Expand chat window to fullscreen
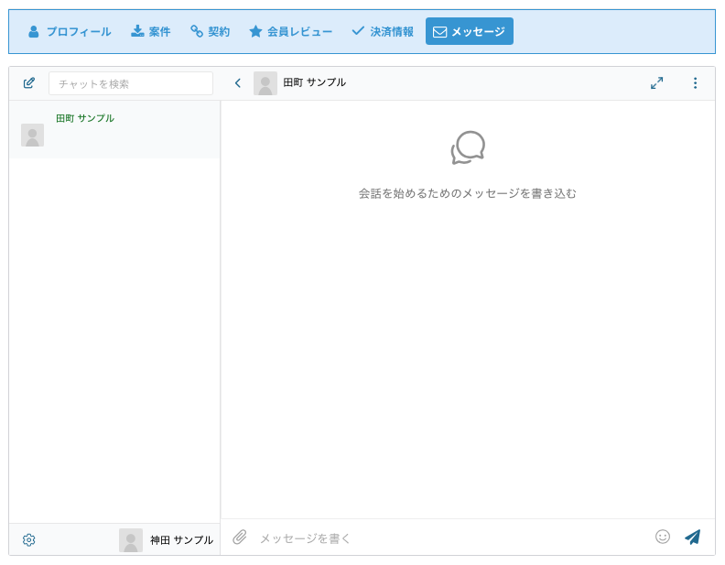The image size is (725, 565). (656, 83)
